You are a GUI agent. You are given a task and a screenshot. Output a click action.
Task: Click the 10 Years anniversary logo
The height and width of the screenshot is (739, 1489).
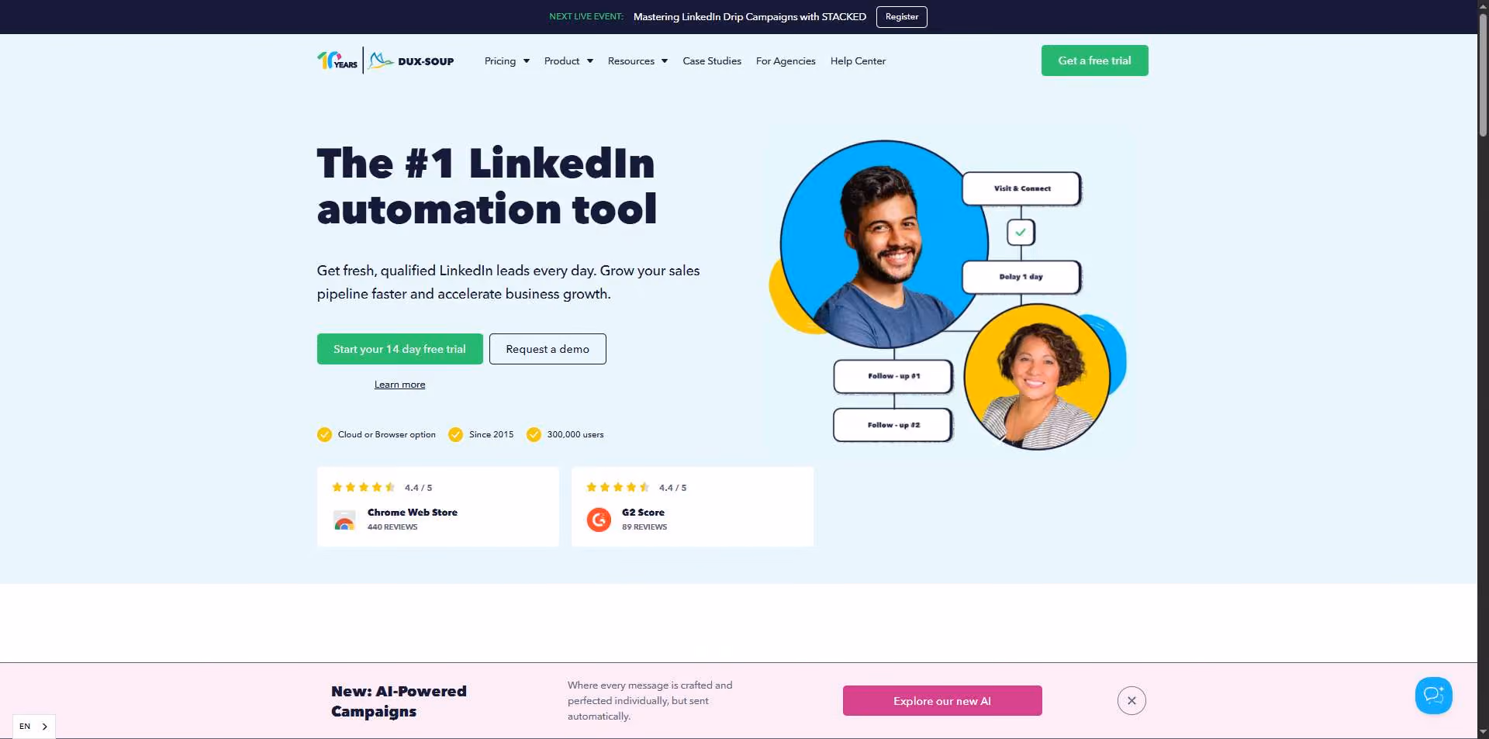(337, 60)
